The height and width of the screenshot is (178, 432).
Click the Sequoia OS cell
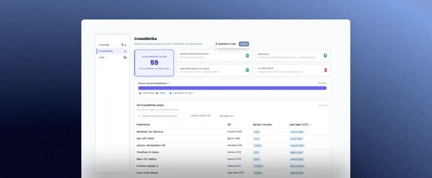coord(235,166)
